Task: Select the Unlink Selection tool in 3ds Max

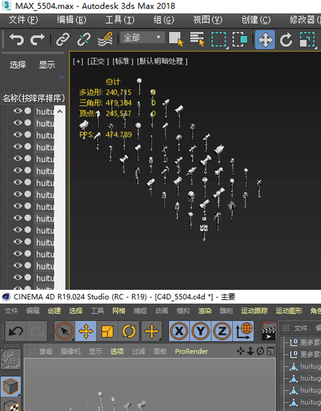Action: pyautogui.click(x=84, y=39)
